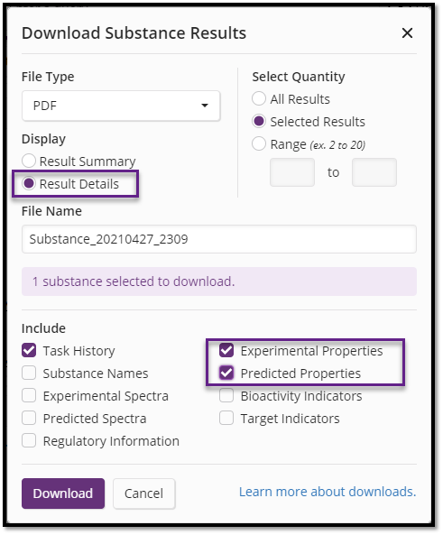This screenshot has width=443, height=535.
Task: Uncheck the Task History checkbox
Action: click(29, 350)
